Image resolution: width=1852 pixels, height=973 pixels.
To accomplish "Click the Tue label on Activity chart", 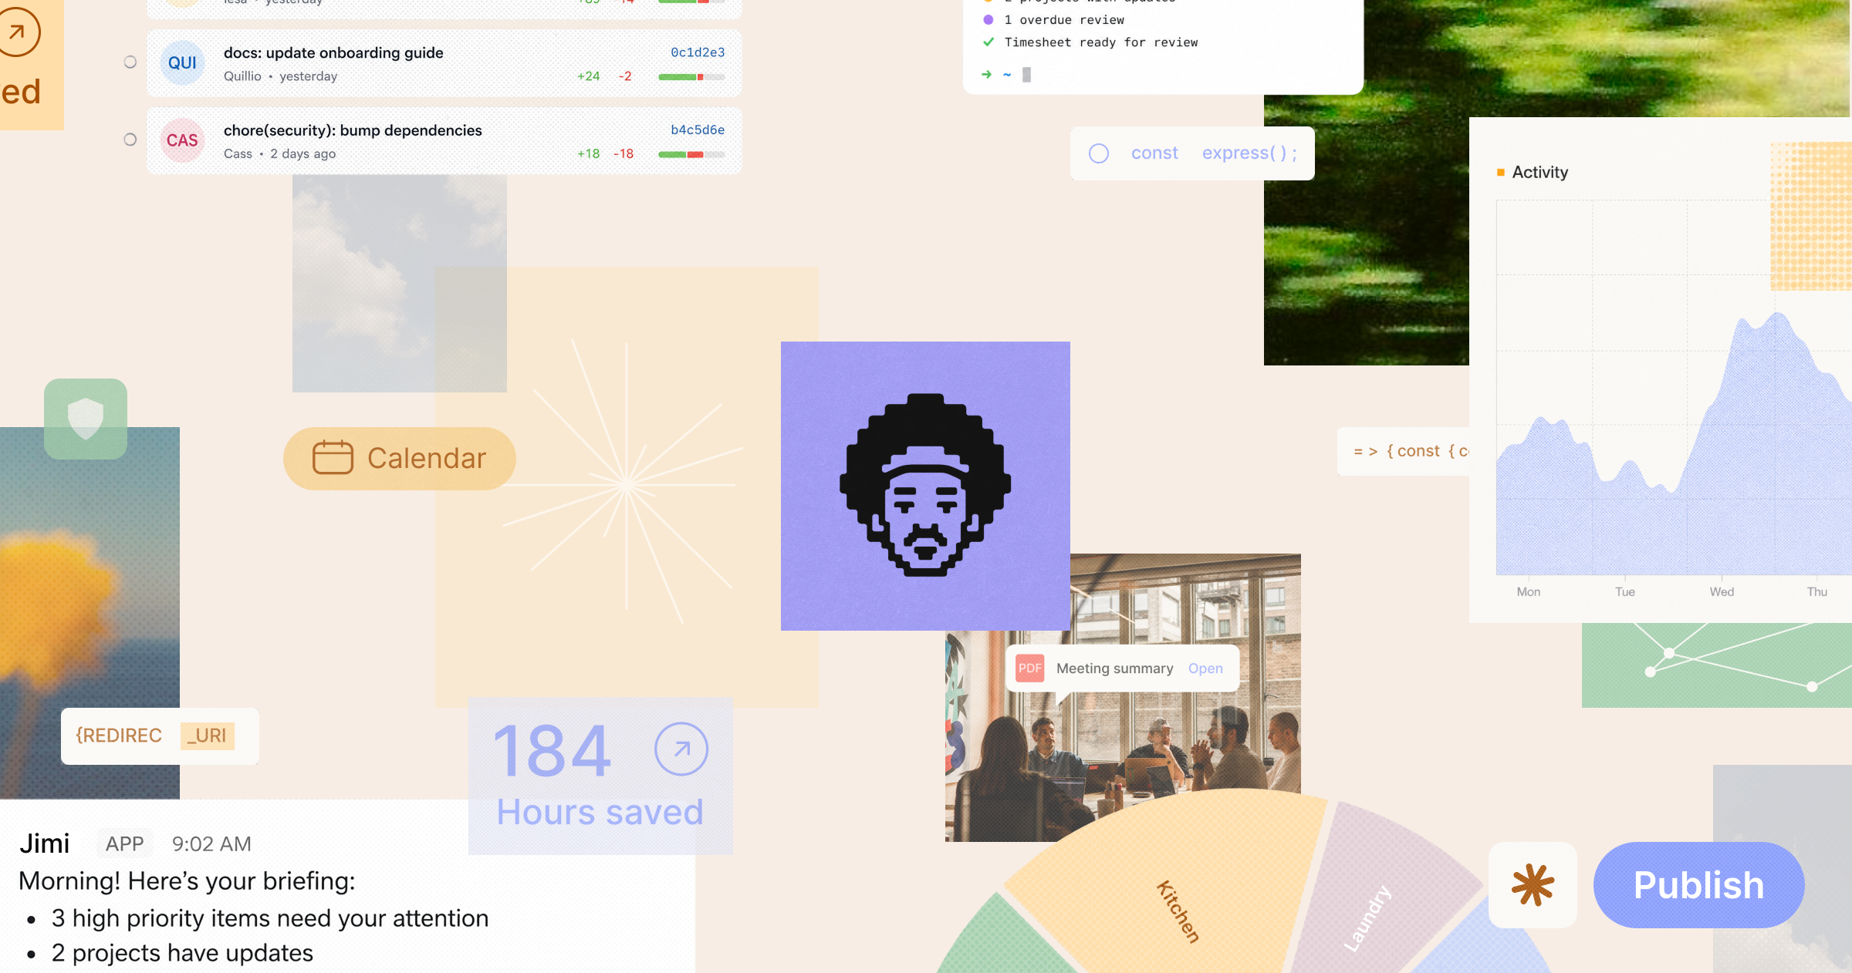I will (x=1625, y=592).
